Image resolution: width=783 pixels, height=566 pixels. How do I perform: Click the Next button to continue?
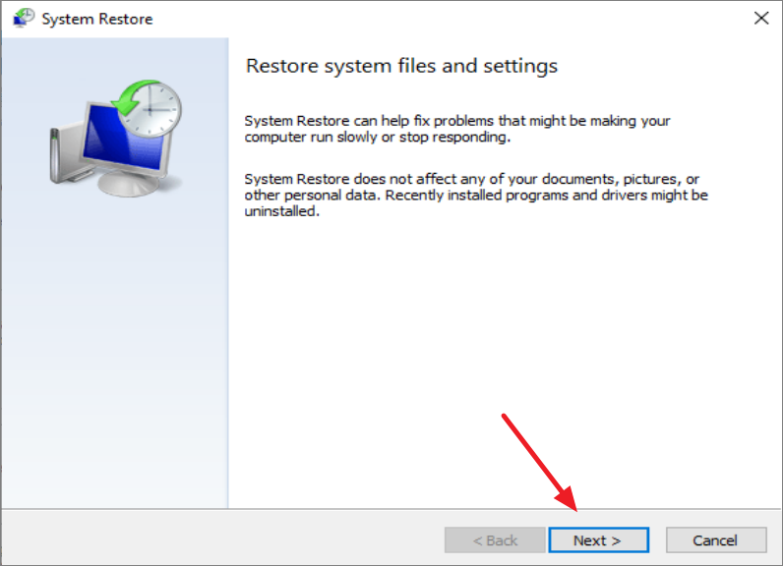pyautogui.click(x=598, y=540)
